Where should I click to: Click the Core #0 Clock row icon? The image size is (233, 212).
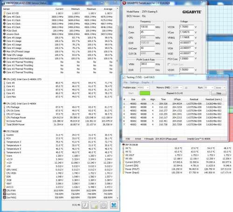5,17
